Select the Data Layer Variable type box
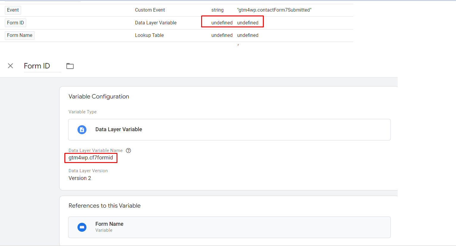 pyautogui.click(x=229, y=130)
